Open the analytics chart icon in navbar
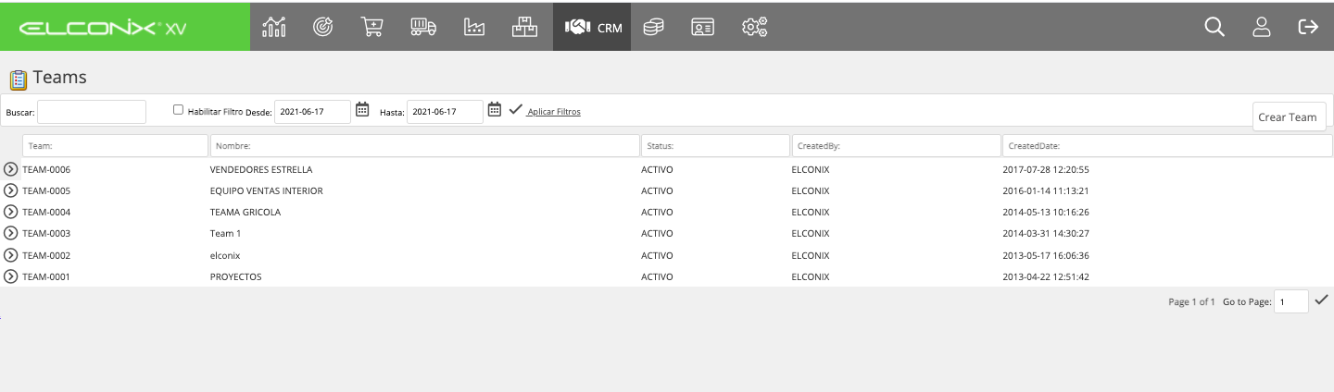1334x392 pixels. pos(274,27)
